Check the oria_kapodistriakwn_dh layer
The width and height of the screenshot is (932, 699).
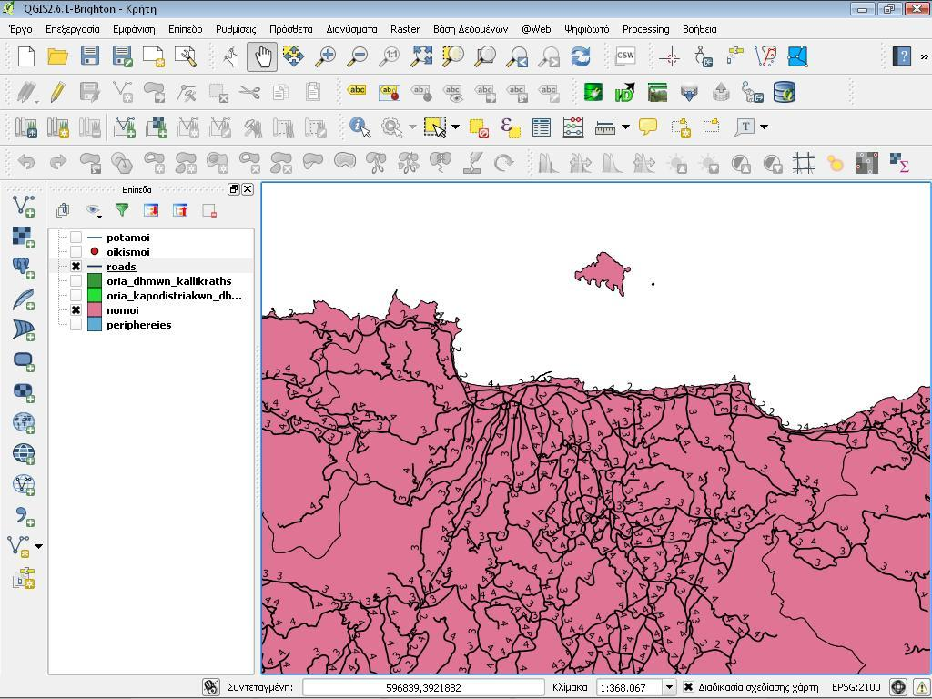click(76, 296)
